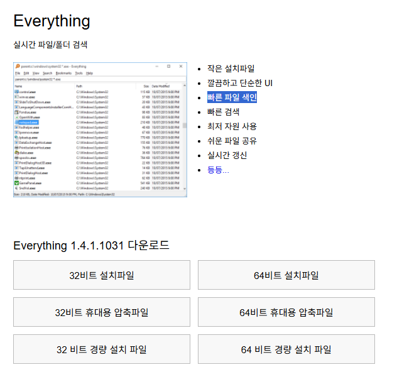Download the 64비트 설치파일 installer
Screen dimensions: 397x372
point(286,275)
